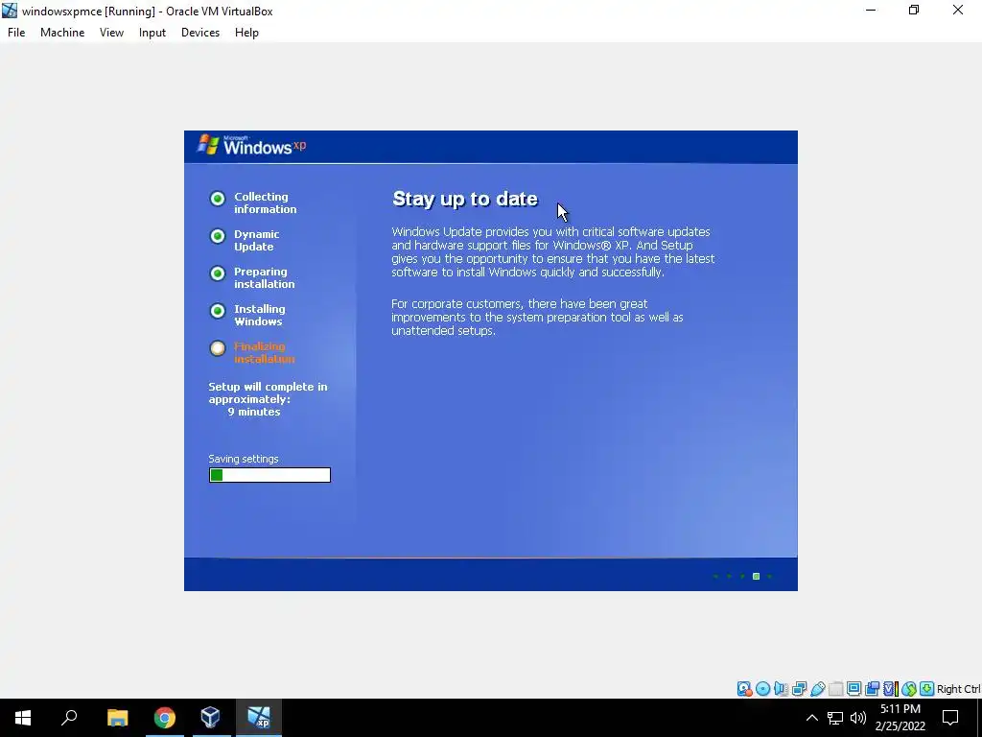
Task: Click the Collecting information label
Action: [x=265, y=203]
